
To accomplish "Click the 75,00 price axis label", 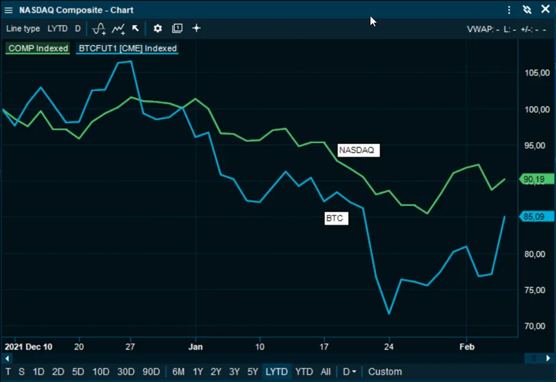I will click(x=535, y=290).
